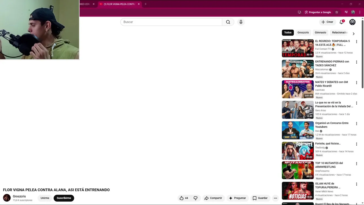Open Gero Arias channel link
Viewport: 364px width, 205px height.
pos(320,110)
